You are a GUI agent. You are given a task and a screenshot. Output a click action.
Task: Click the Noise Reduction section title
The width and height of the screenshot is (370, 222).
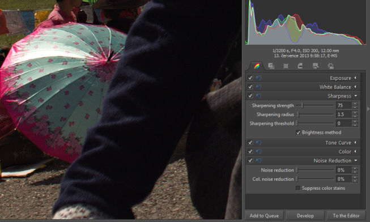[332, 161]
